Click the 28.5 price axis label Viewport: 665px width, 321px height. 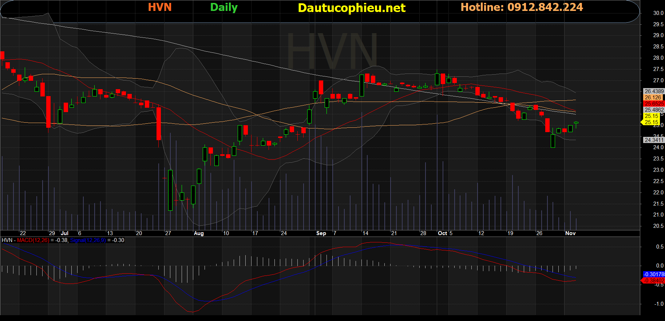click(658, 47)
